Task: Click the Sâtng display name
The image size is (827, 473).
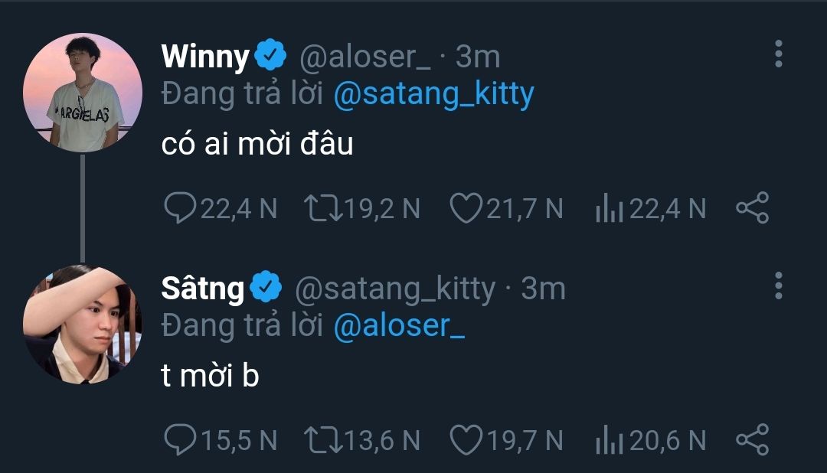Action: point(203,288)
